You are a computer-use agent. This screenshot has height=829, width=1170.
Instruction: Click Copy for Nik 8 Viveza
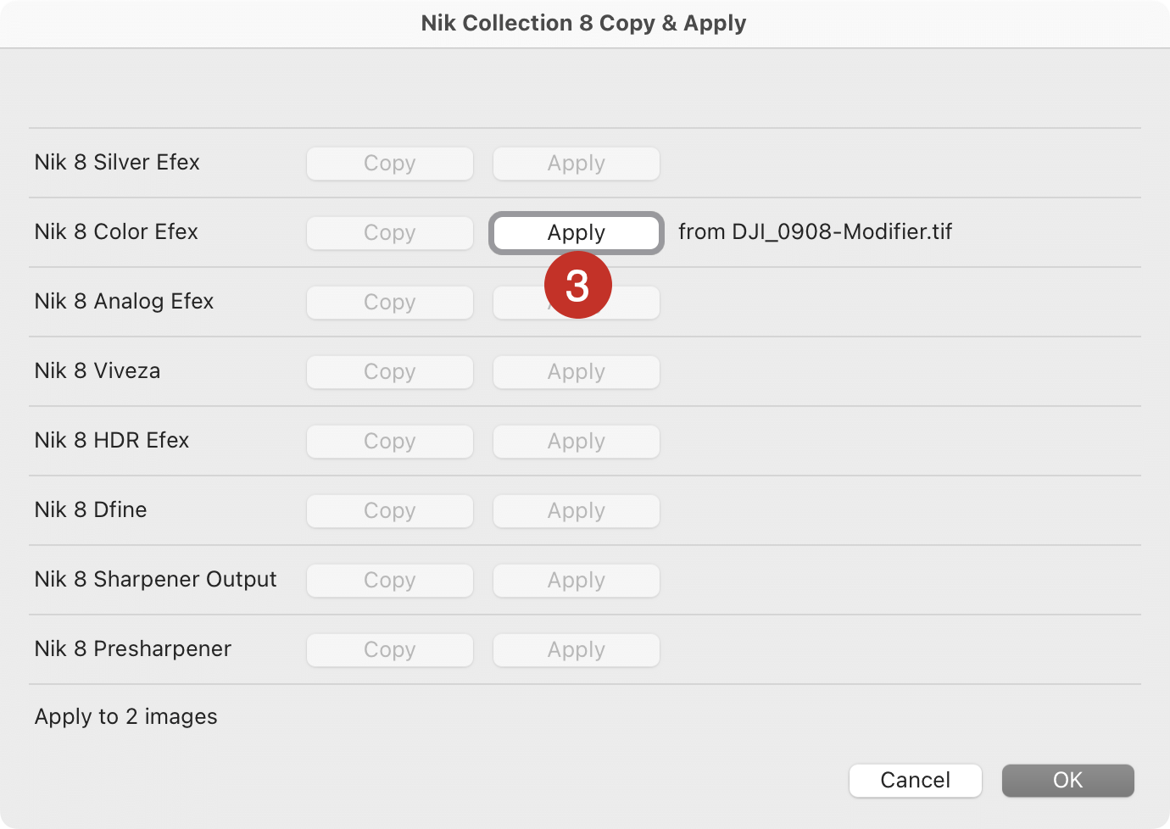tap(390, 372)
